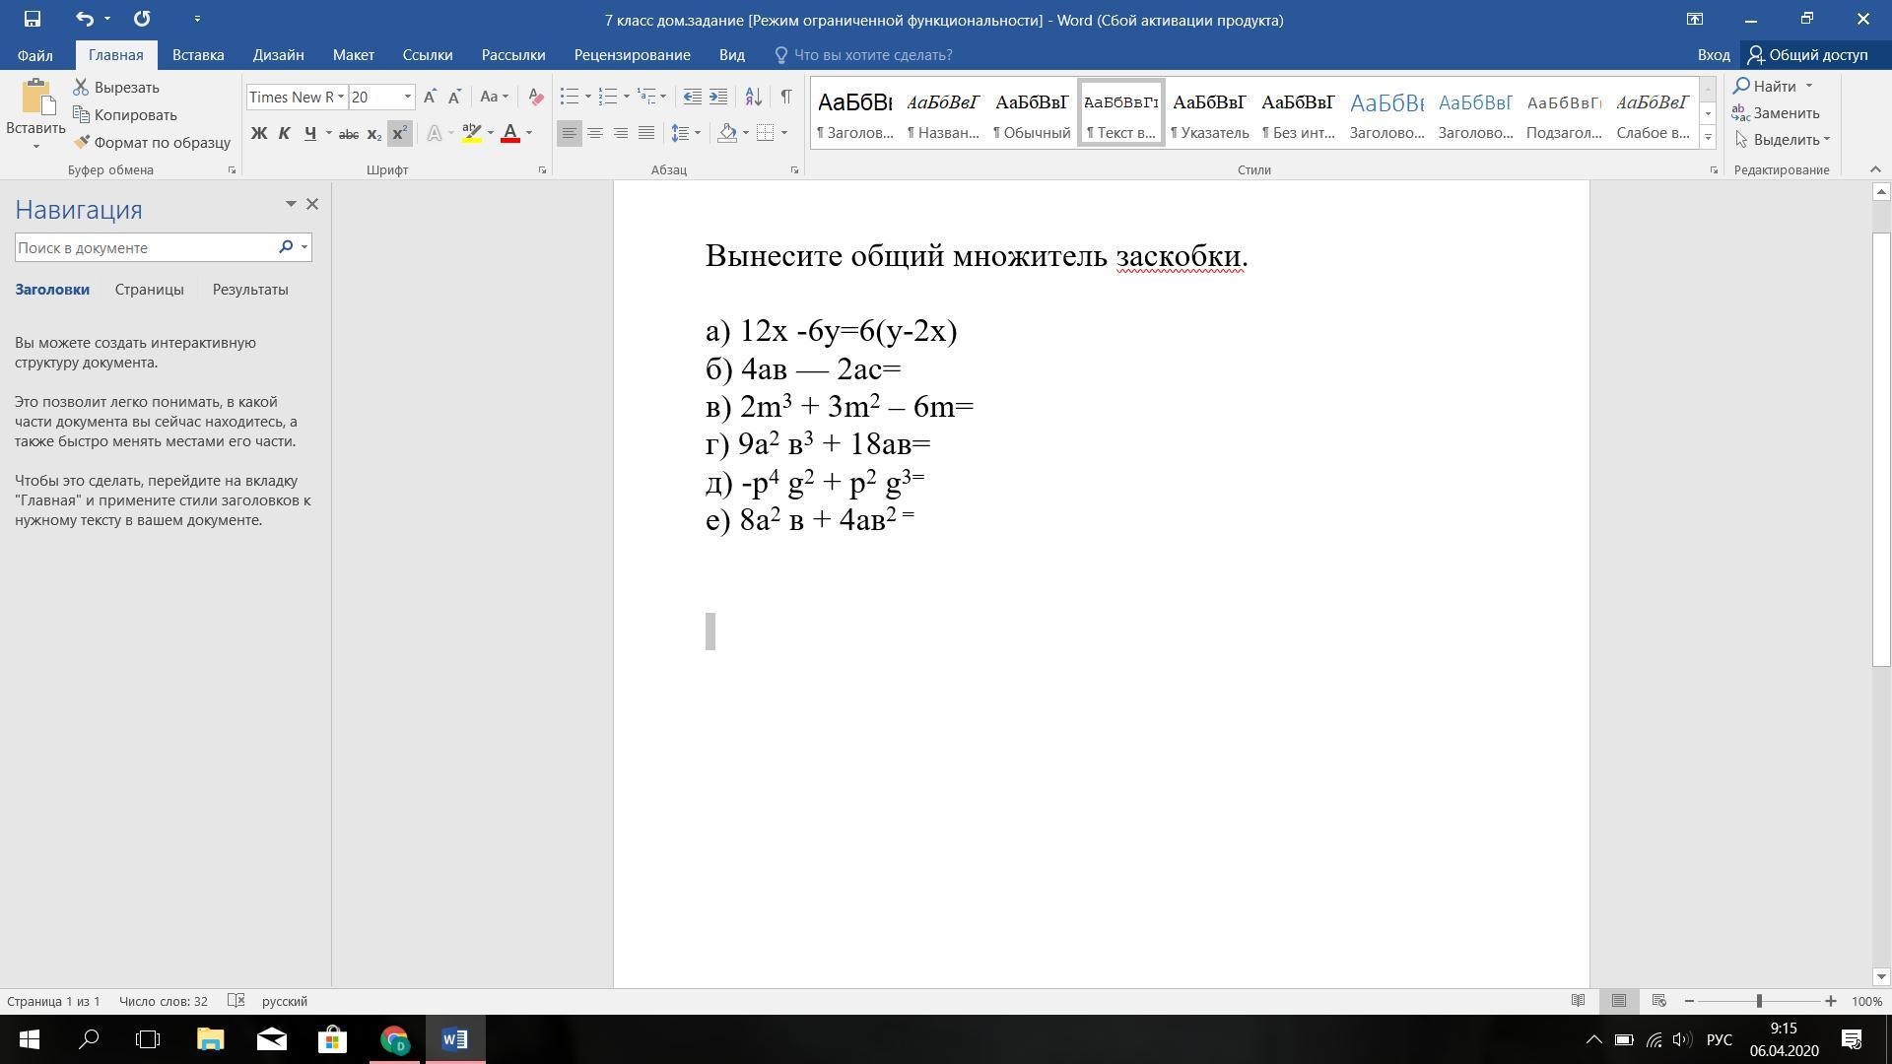Image resolution: width=1892 pixels, height=1064 pixels.
Task: Open the Вставка ribbon tab
Action: tap(198, 55)
